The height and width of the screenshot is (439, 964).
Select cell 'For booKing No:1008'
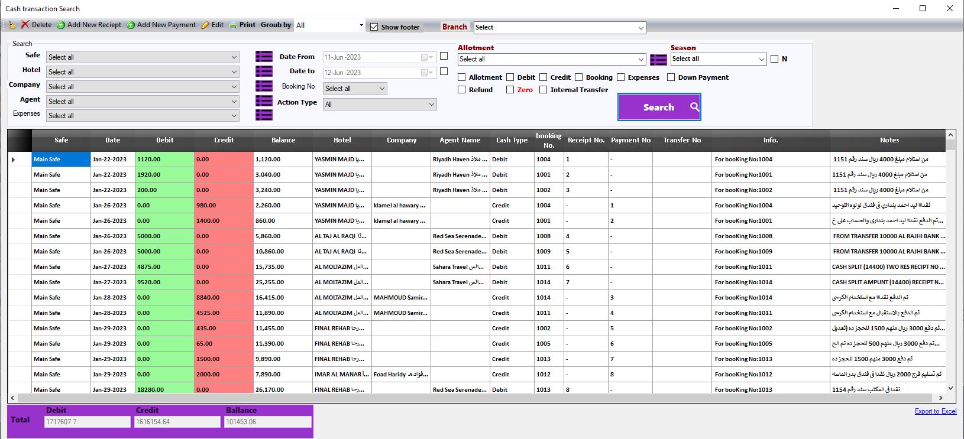771,236
